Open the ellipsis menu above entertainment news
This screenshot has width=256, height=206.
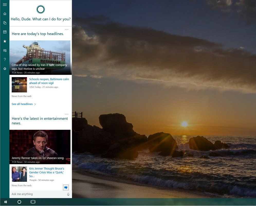click(67, 114)
